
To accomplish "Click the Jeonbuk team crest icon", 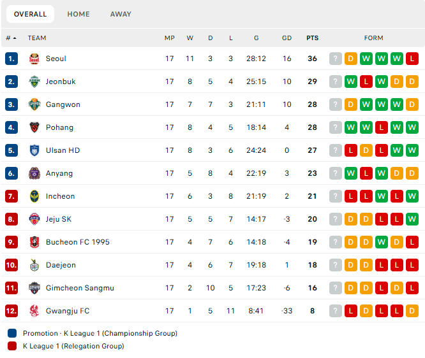I will click(x=34, y=82).
